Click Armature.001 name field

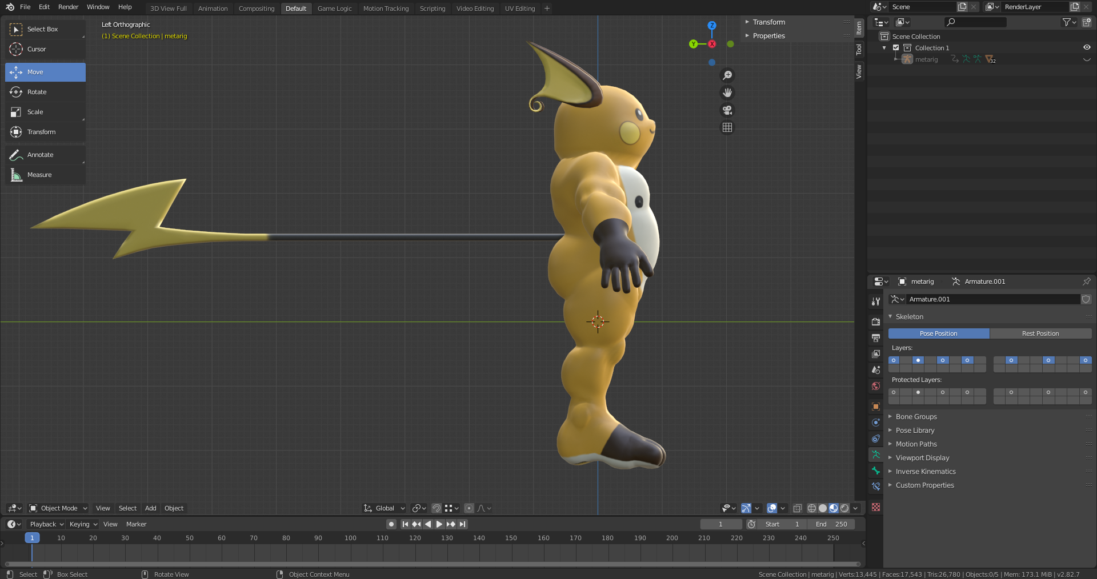point(994,299)
